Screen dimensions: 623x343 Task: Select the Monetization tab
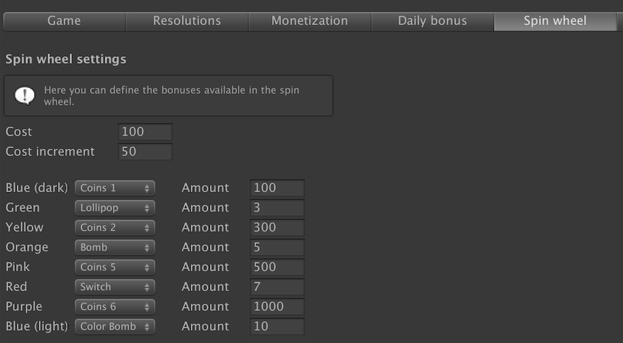coord(310,21)
